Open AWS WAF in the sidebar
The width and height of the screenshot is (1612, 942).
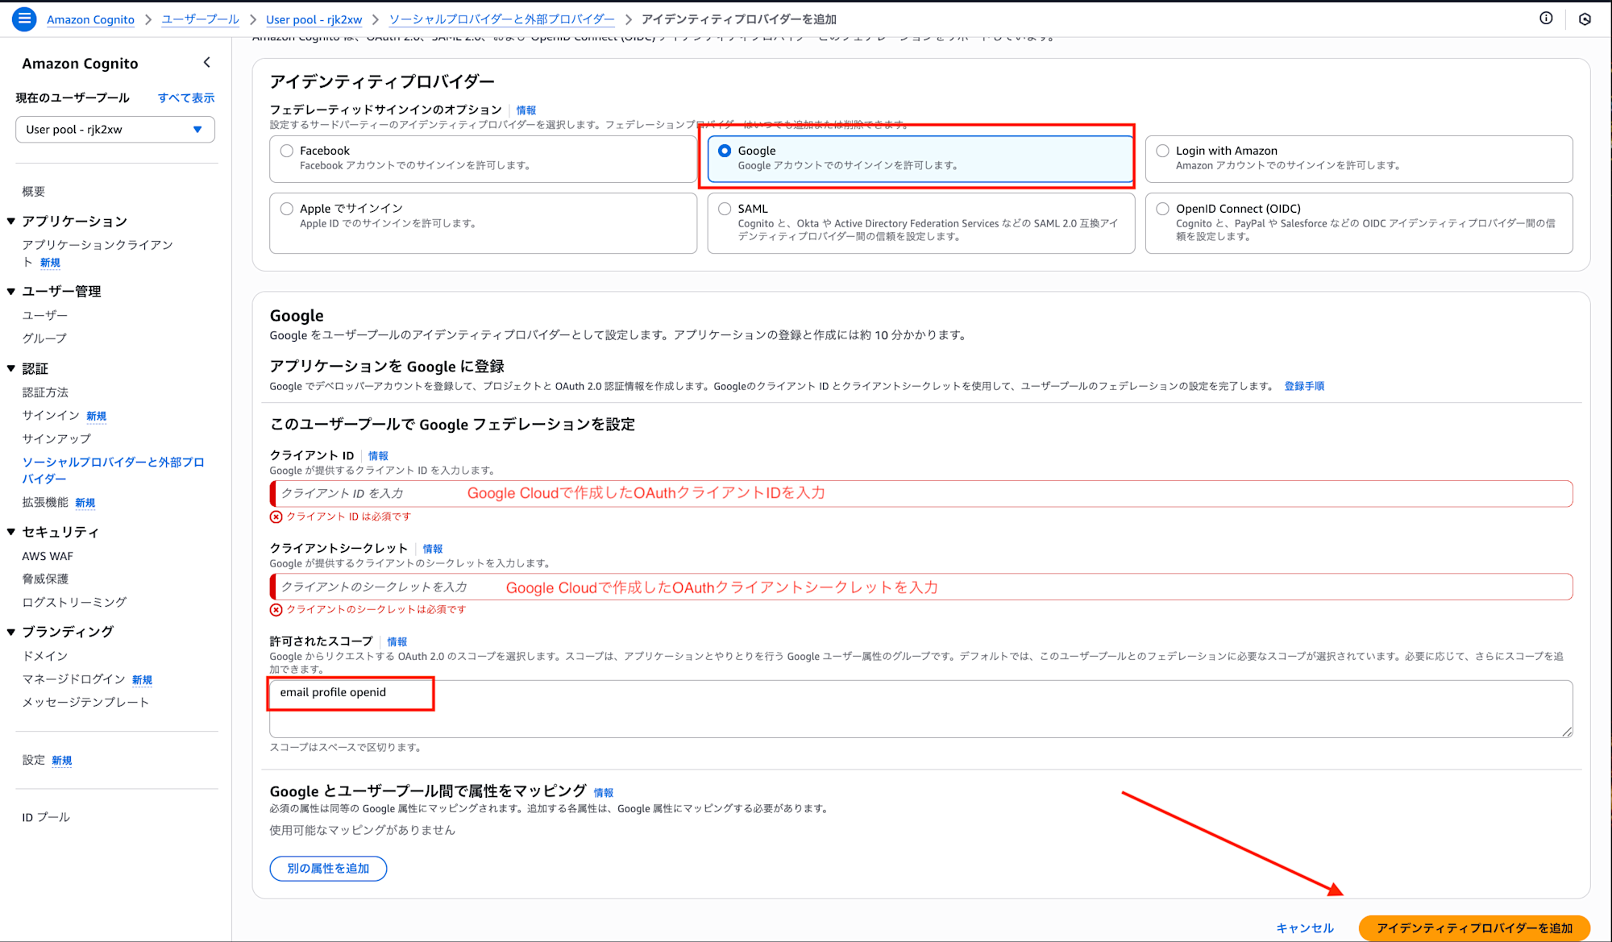point(48,556)
